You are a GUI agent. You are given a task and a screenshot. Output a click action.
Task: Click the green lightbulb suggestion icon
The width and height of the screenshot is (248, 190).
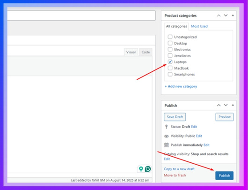tap(141, 169)
